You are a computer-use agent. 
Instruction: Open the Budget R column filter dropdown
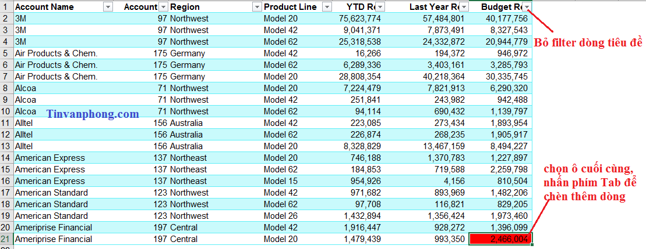point(527,7)
